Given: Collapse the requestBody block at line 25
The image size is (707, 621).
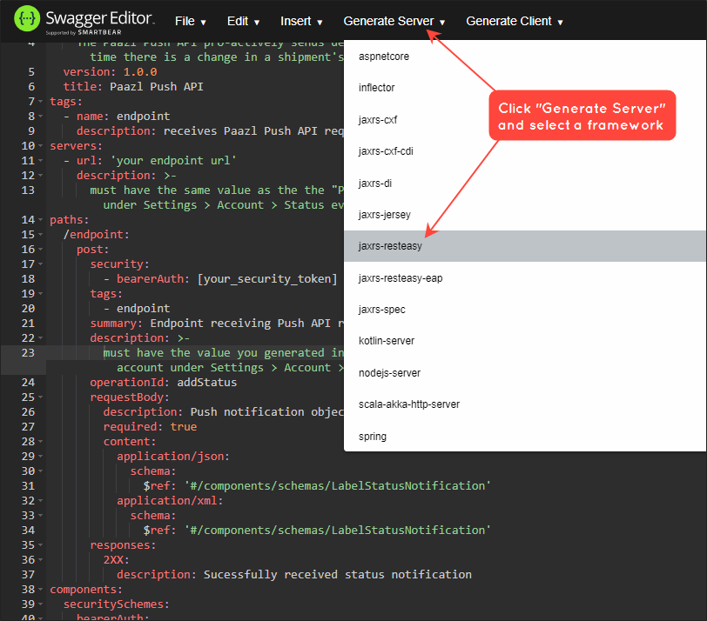Looking at the screenshot, I should (x=41, y=397).
